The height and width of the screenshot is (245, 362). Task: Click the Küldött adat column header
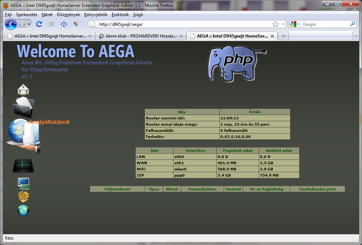pos(279,150)
